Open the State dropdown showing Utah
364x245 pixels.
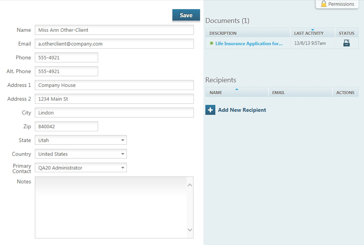(x=81, y=140)
